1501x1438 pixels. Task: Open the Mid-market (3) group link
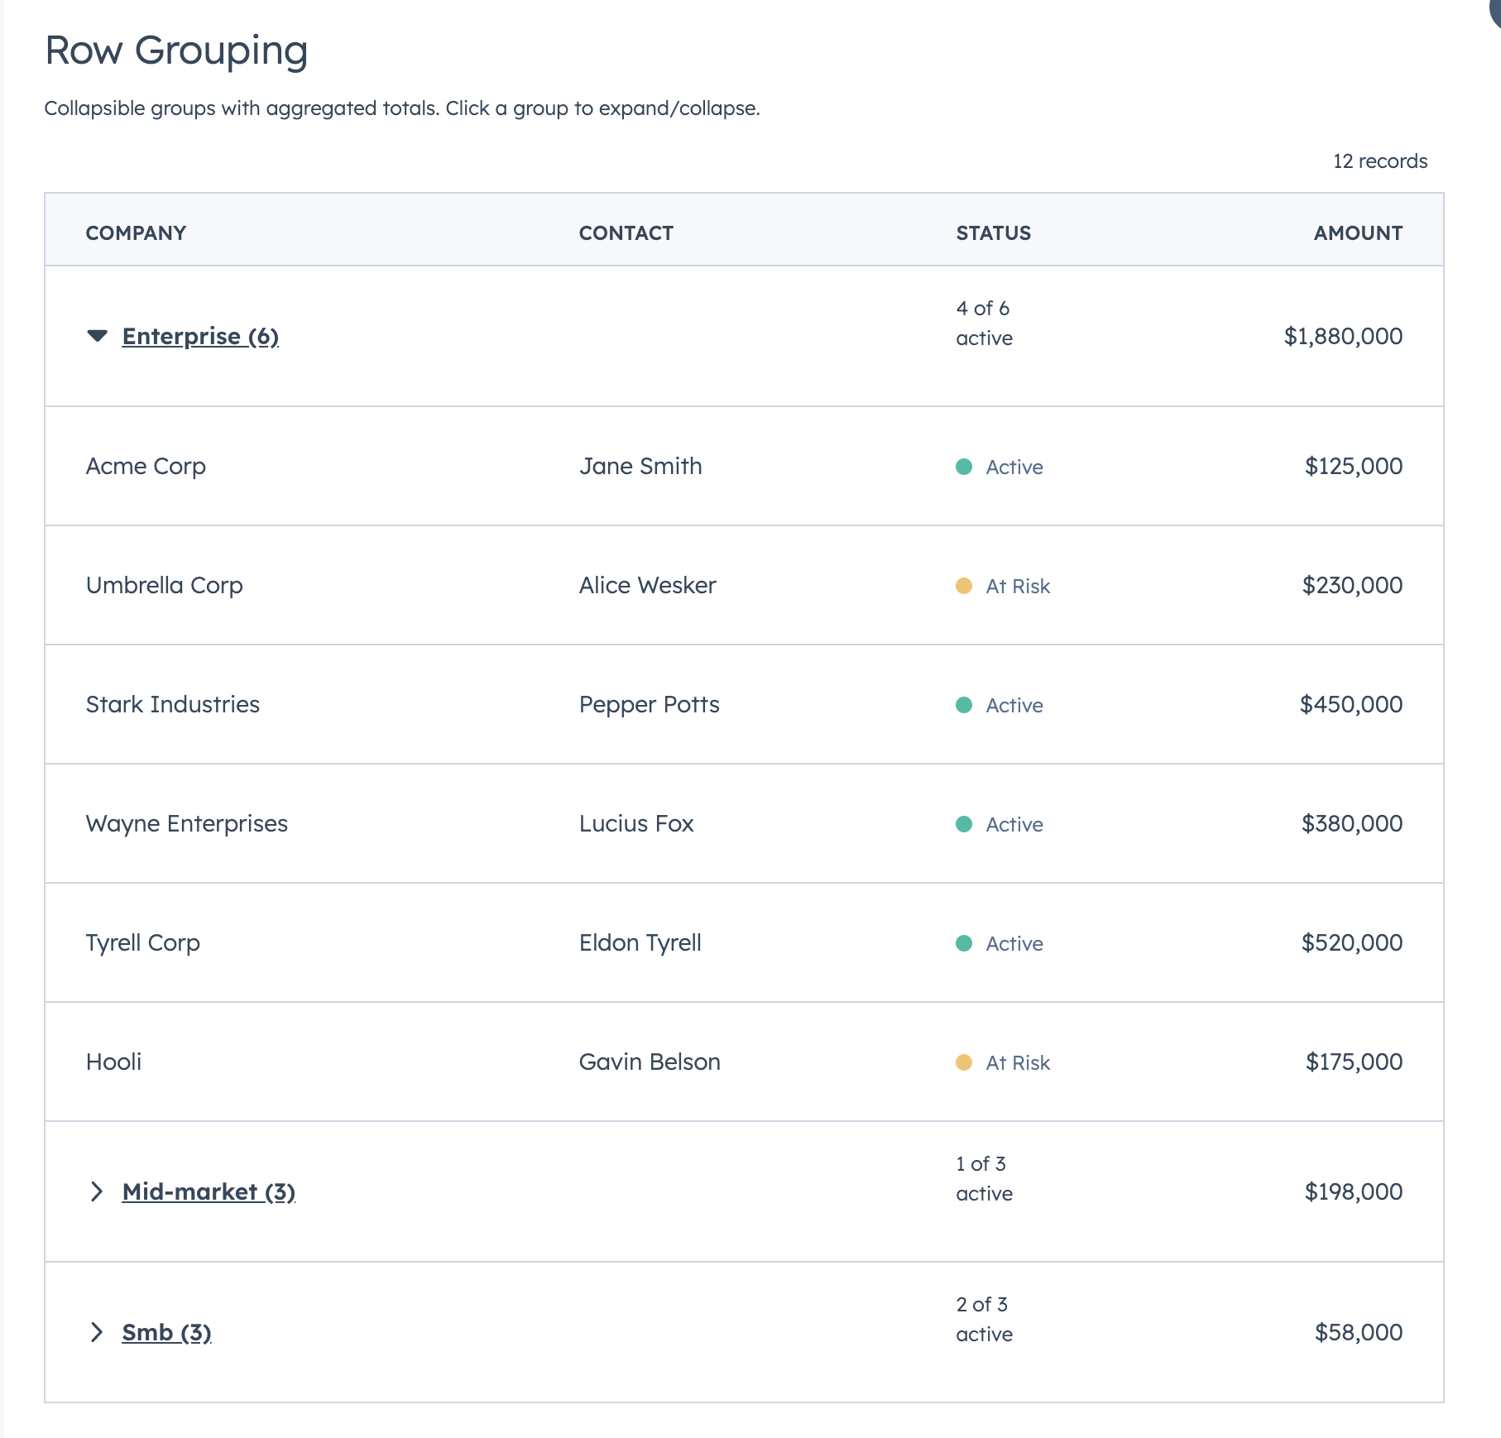209,1191
